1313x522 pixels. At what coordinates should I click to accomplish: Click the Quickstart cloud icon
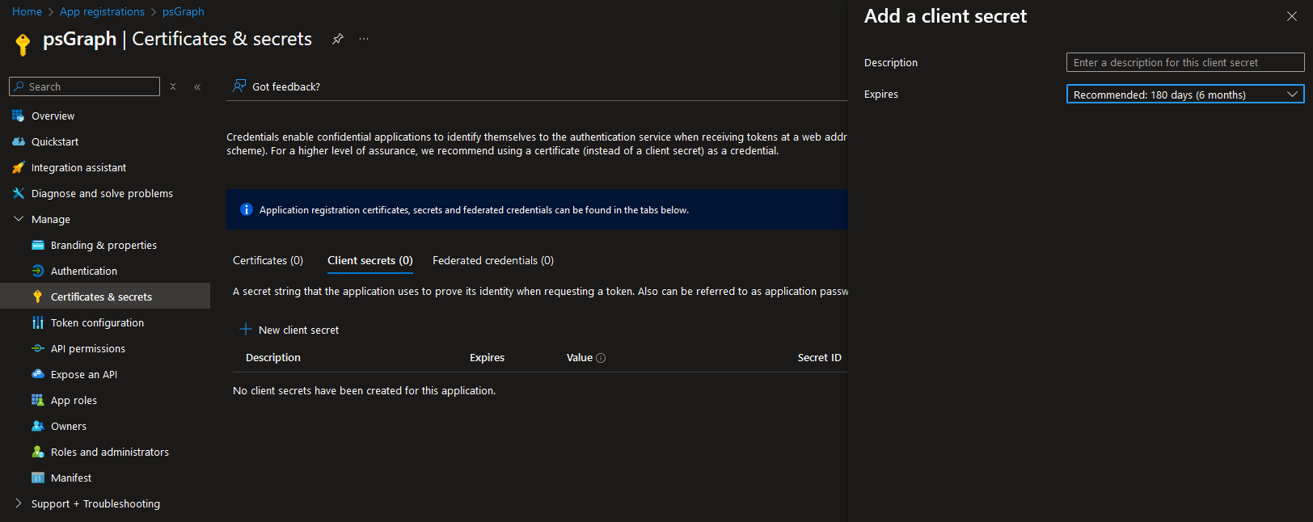click(18, 141)
